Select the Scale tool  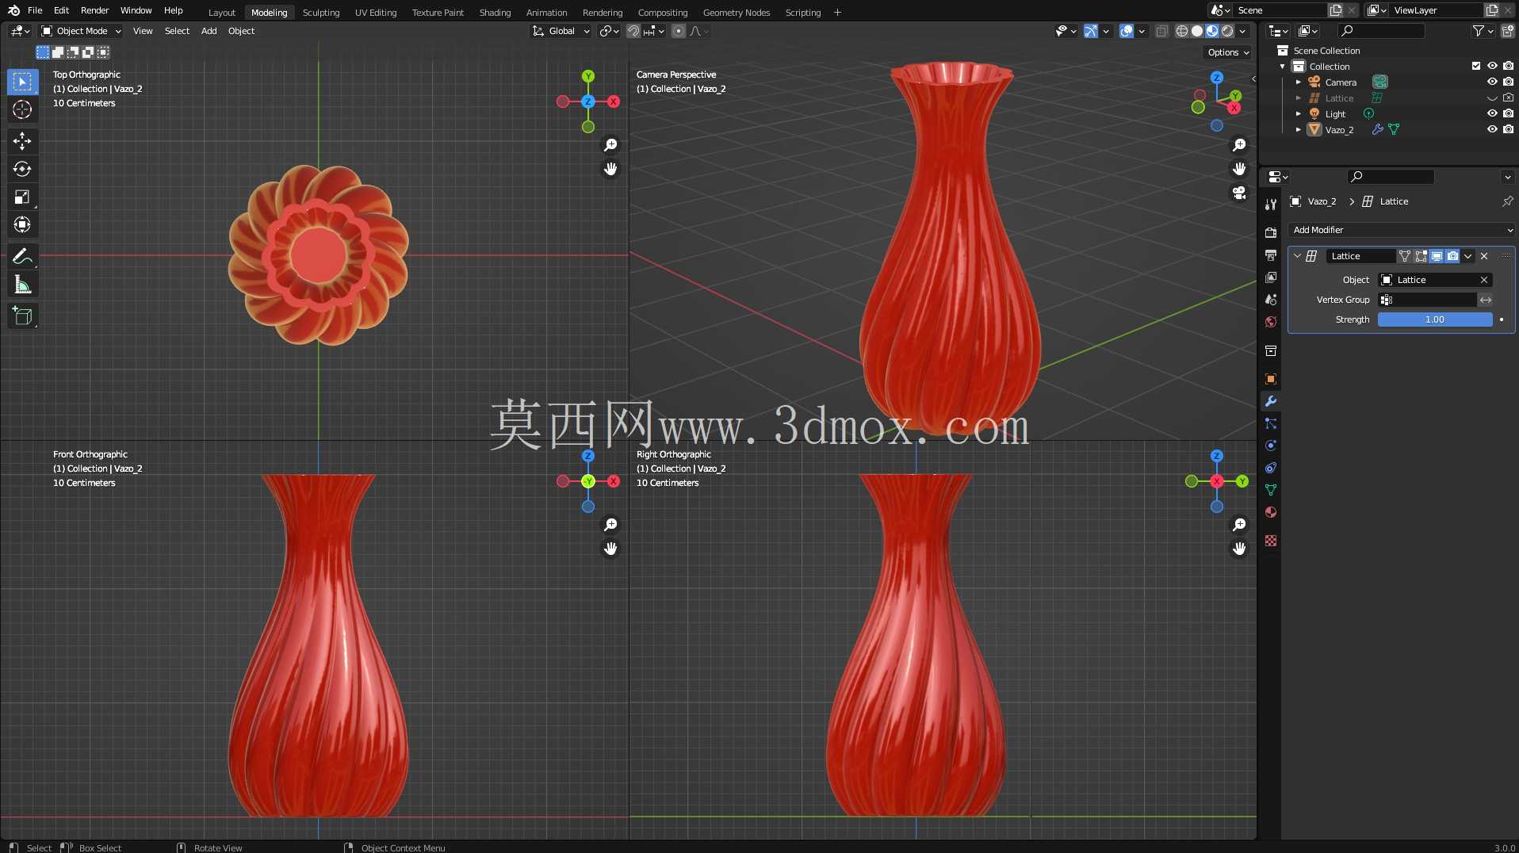point(22,197)
